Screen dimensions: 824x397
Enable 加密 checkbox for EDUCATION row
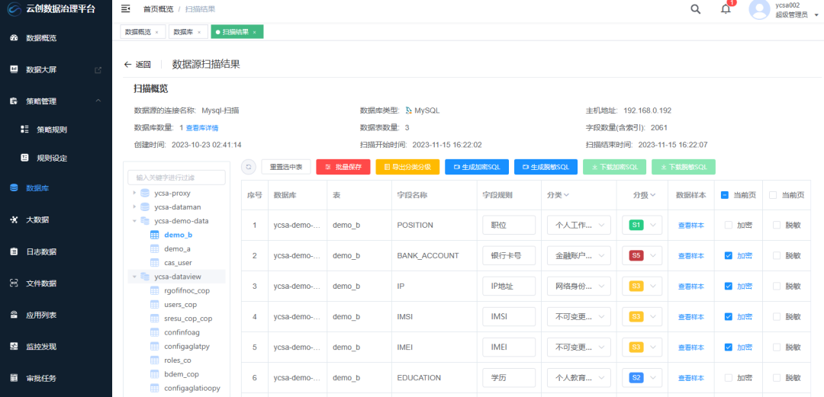[729, 377]
